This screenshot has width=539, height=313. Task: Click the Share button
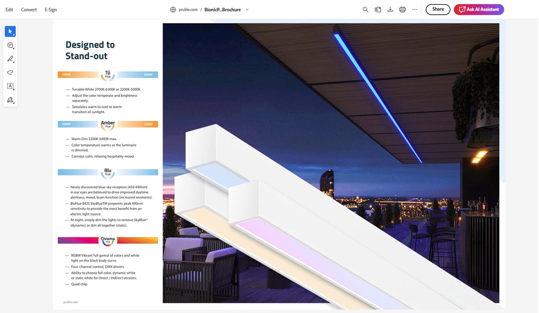tap(438, 9)
